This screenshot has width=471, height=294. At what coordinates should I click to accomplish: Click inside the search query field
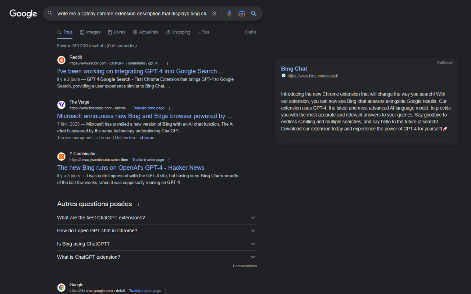(x=132, y=14)
